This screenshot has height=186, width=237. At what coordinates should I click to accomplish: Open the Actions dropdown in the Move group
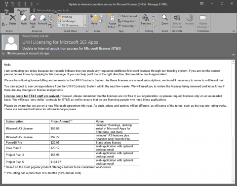pyautogui.click(x=102, y=21)
